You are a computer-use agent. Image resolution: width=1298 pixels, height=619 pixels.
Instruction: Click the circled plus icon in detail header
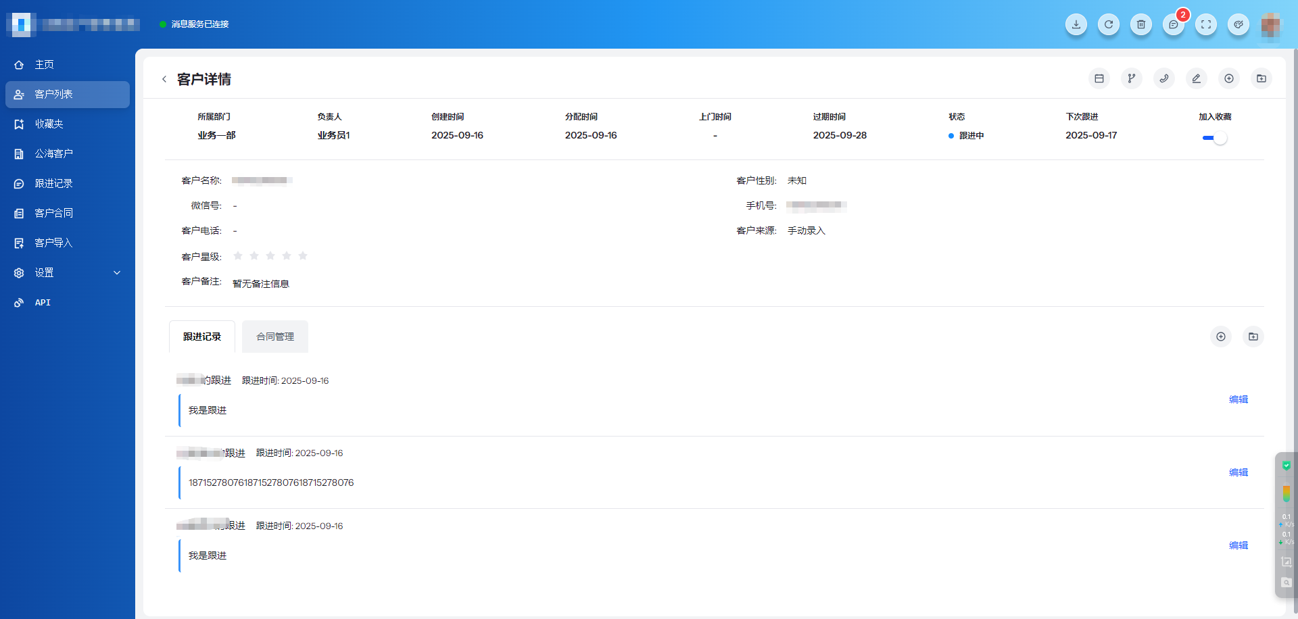1229,78
